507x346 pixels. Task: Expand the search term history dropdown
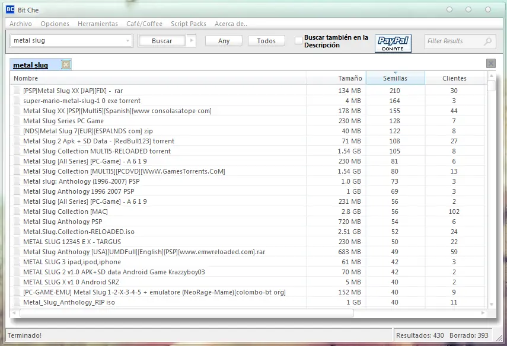[x=128, y=41]
